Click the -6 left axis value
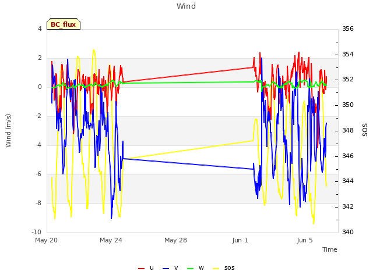This screenshot has width=373, height=279. click(38, 174)
